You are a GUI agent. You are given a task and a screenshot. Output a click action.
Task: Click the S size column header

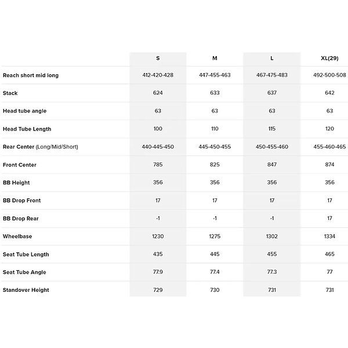tap(158, 59)
